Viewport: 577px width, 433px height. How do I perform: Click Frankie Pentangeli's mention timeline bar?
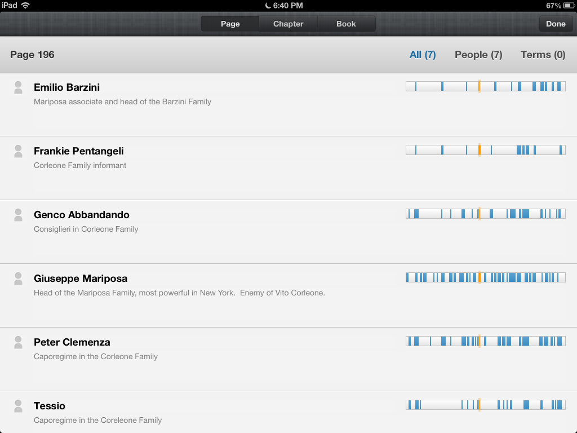(x=485, y=150)
